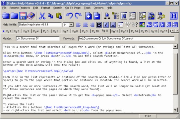Switch to the Pg 12 tab
180x119 pixels.
tap(115, 31)
